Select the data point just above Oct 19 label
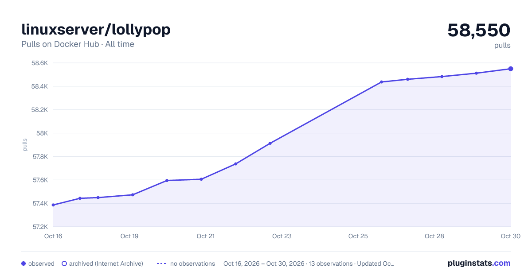Screen dimensions: 532x279 pos(133,195)
